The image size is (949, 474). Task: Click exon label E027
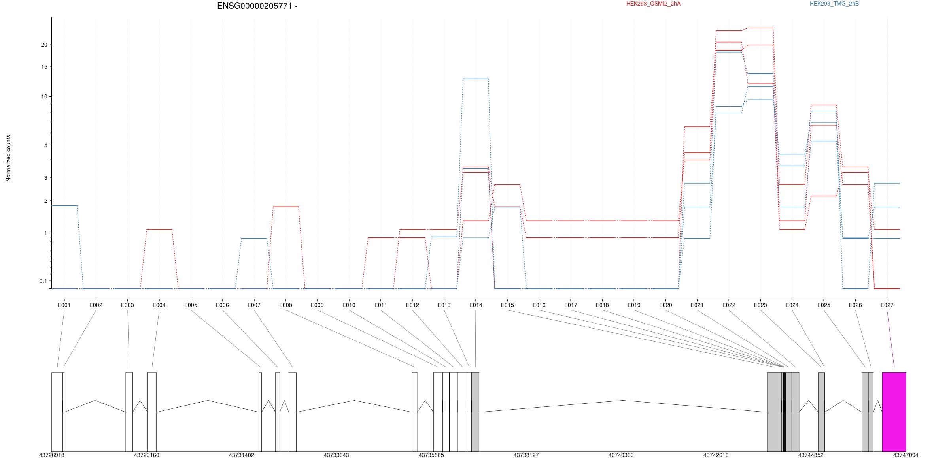[887, 305]
